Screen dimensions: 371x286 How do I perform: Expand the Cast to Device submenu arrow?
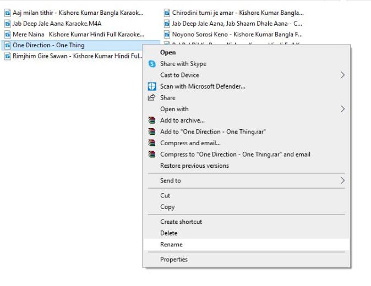342,75
